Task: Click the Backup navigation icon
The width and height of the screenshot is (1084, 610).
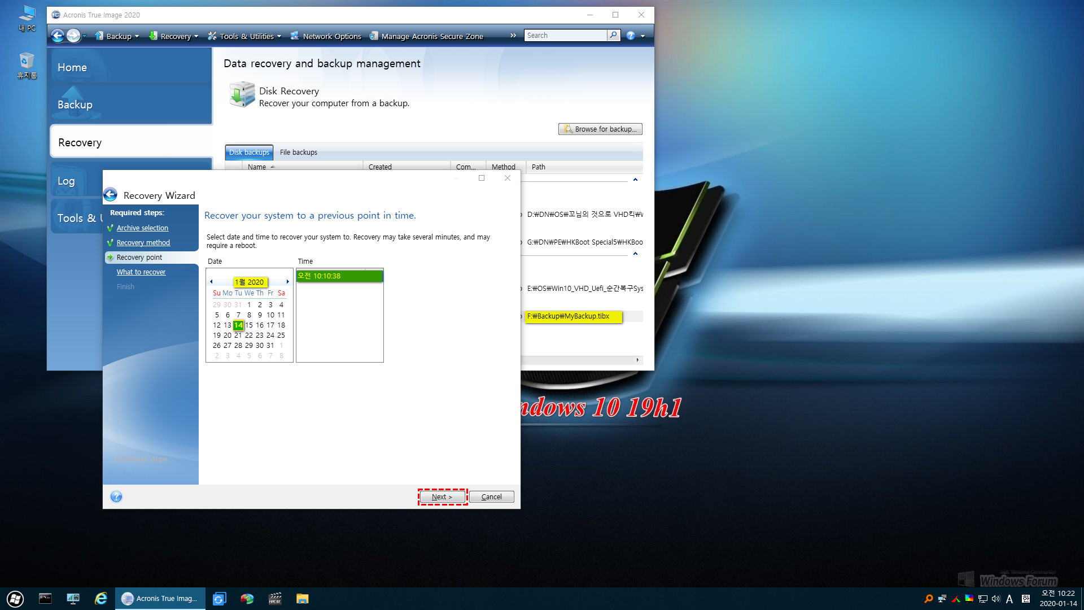Action: (x=75, y=104)
